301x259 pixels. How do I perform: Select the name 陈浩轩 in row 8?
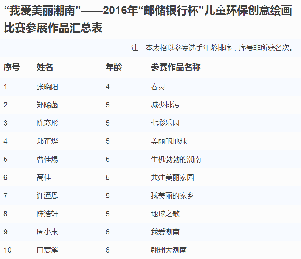pyautogui.click(x=47, y=214)
